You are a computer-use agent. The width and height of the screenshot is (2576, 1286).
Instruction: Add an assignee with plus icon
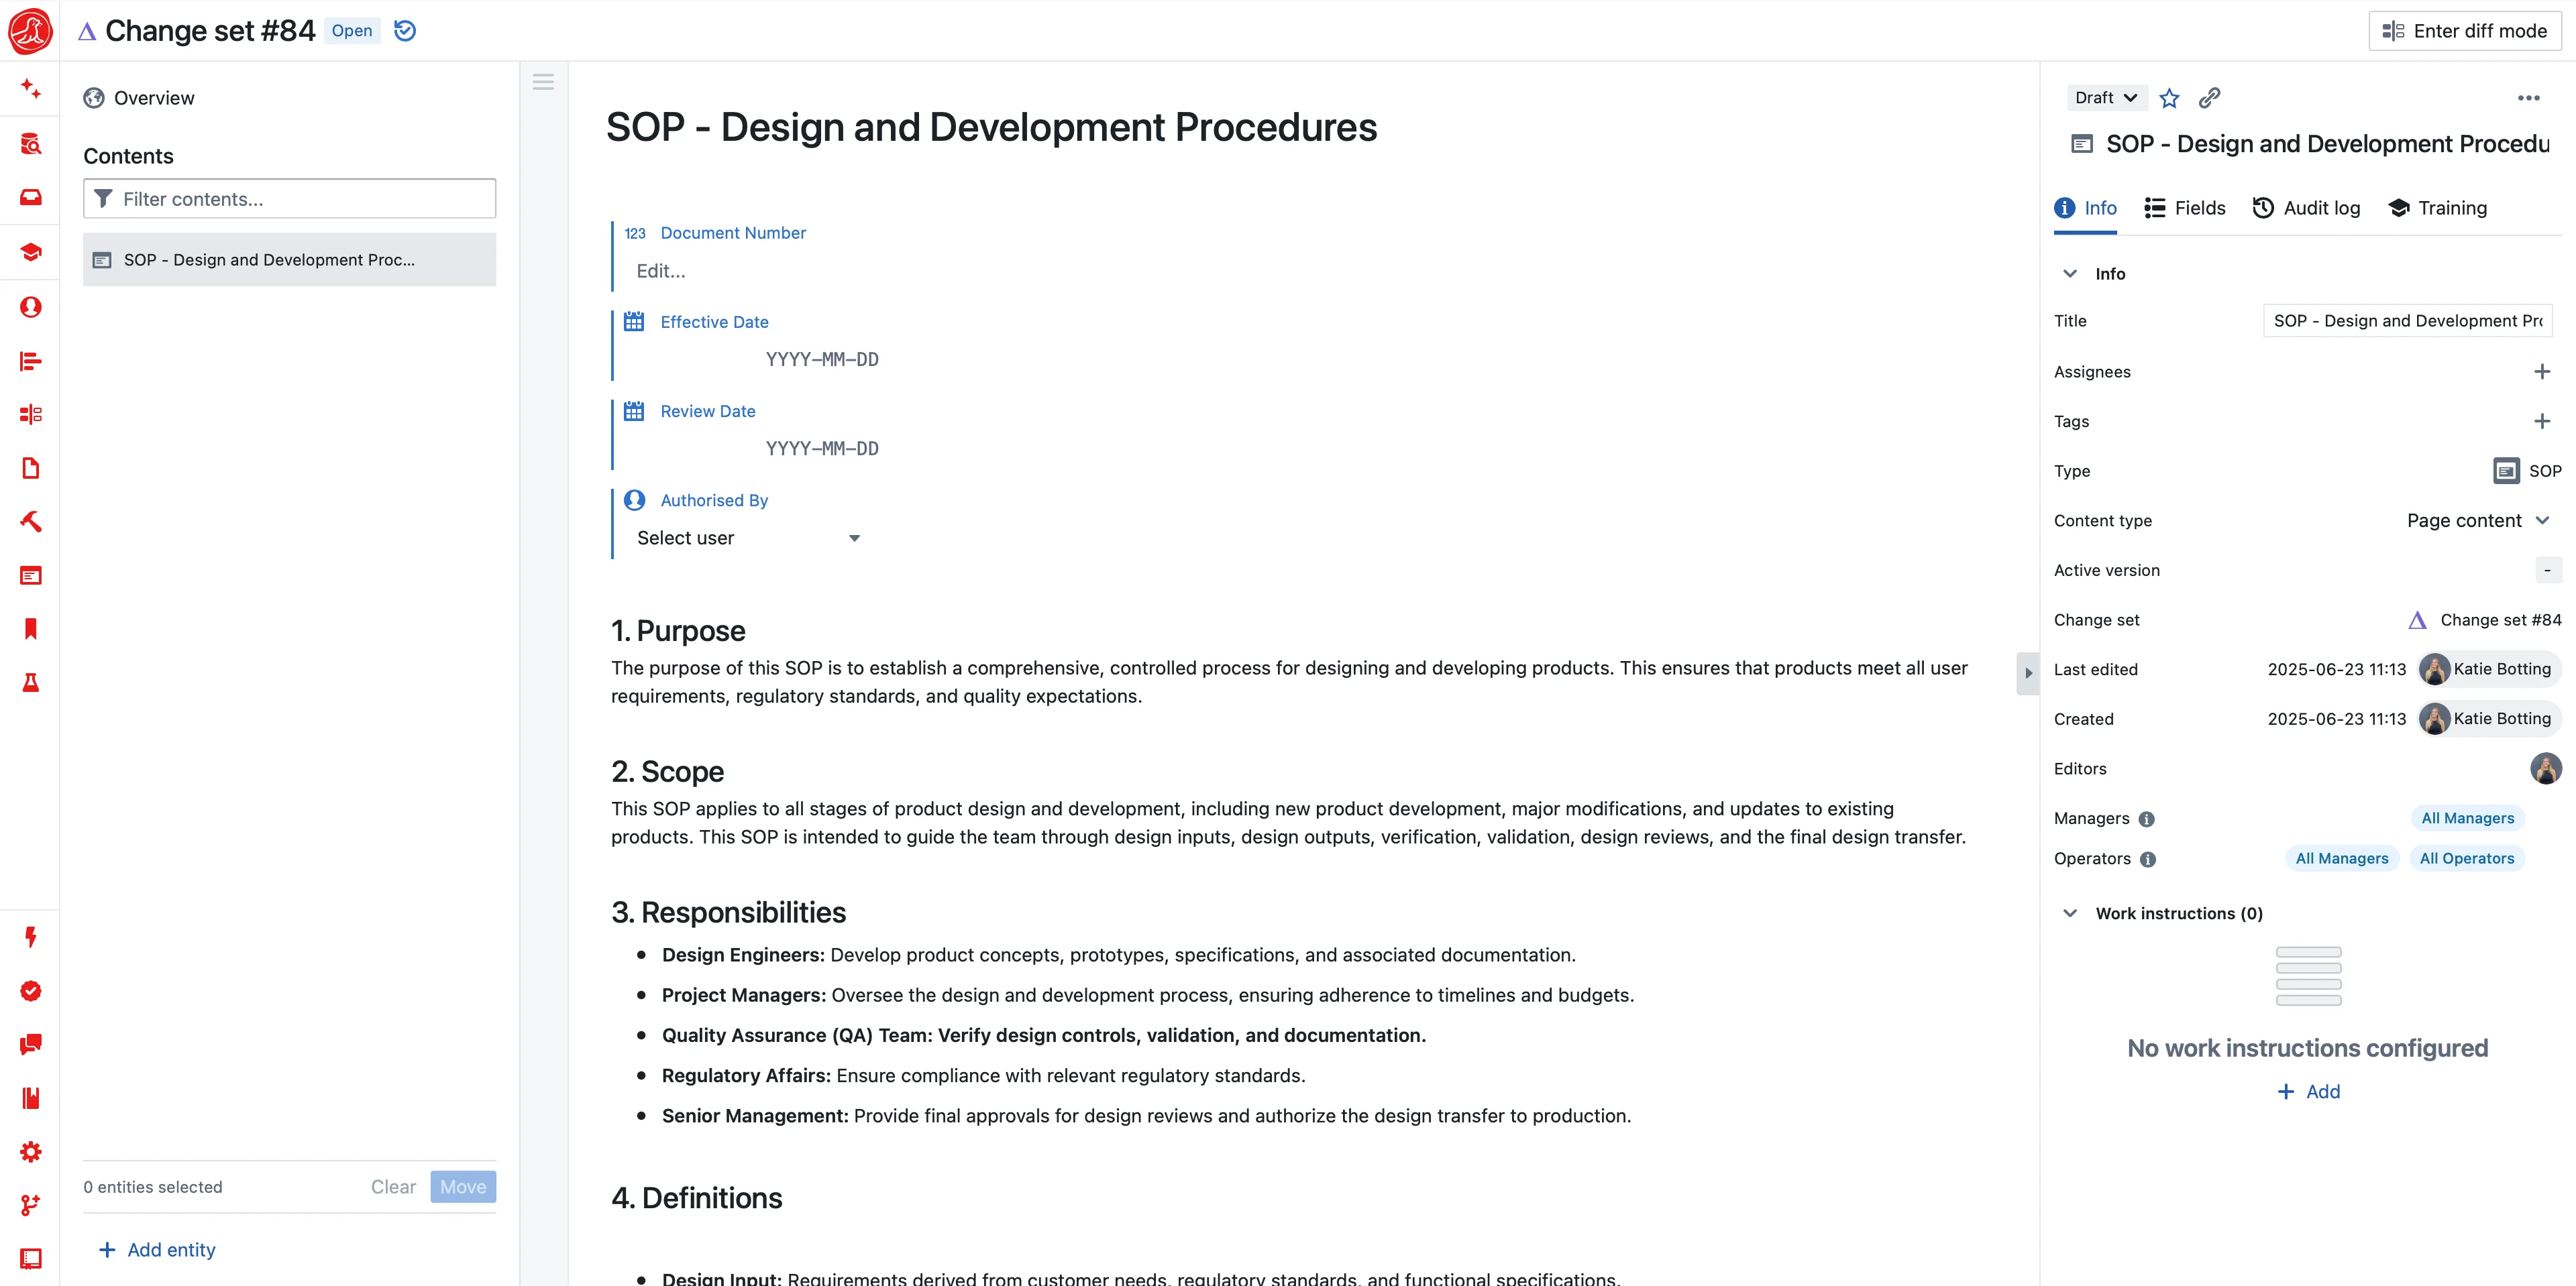coord(2541,371)
